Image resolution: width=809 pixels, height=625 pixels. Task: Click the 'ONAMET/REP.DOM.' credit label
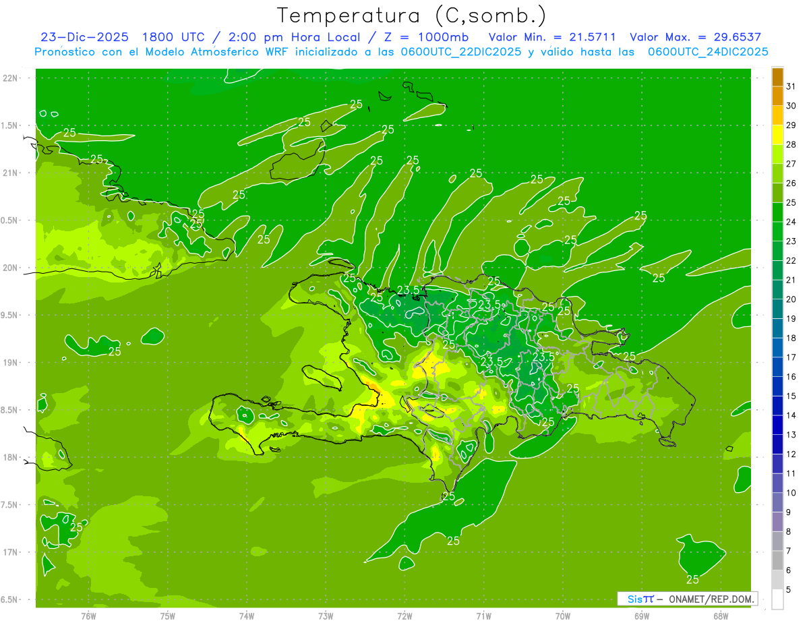pos(711,599)
